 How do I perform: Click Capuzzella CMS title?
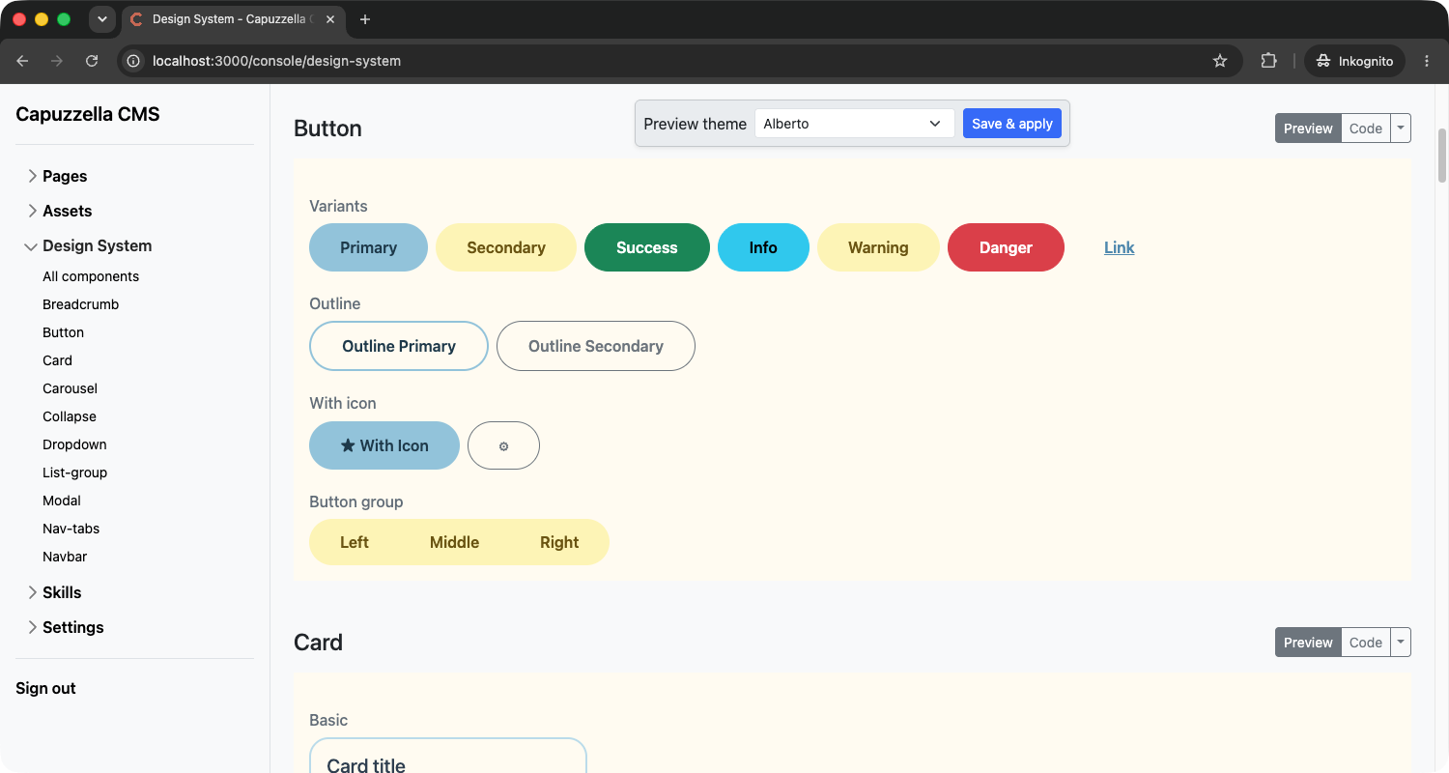tap(88, 114)
